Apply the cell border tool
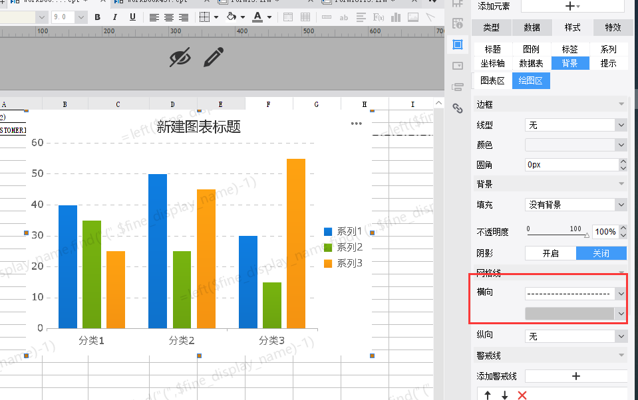Viewport: 638px width, 400px height. tap(205, 17)
